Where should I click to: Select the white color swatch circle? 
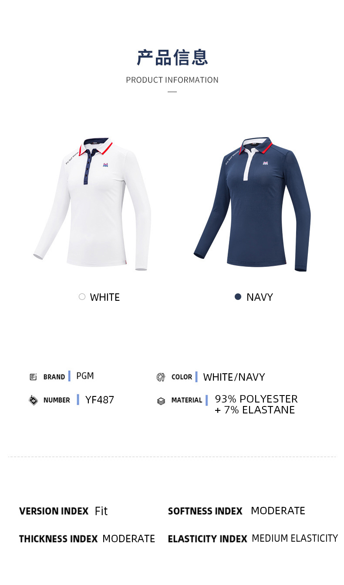coord(82,297)
